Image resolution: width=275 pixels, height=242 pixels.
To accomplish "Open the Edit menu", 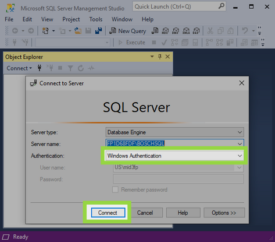I will coord(27,19).
